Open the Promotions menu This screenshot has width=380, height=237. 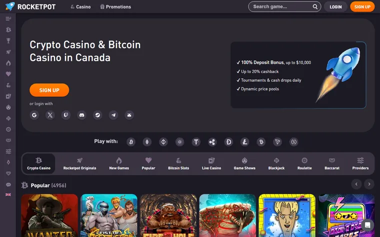click(115, 7)
